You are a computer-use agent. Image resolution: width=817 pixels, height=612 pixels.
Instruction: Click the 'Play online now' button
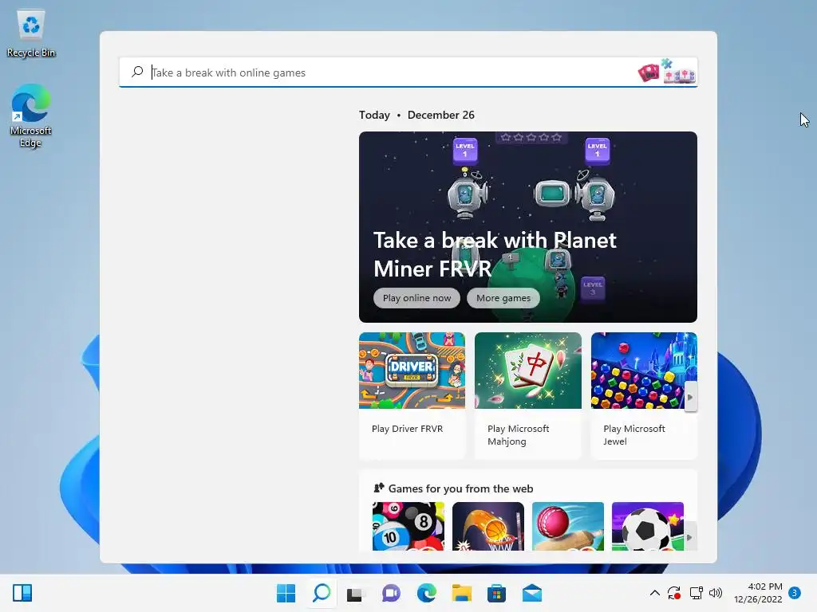[416, 298]
